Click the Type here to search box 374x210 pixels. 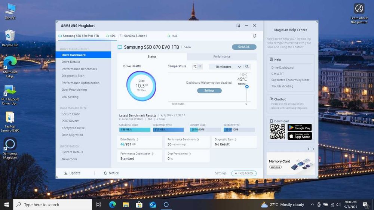52,204
